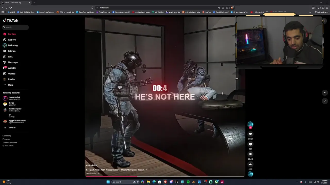
Task: Click the TikTok logo
Action: point(11,20)
